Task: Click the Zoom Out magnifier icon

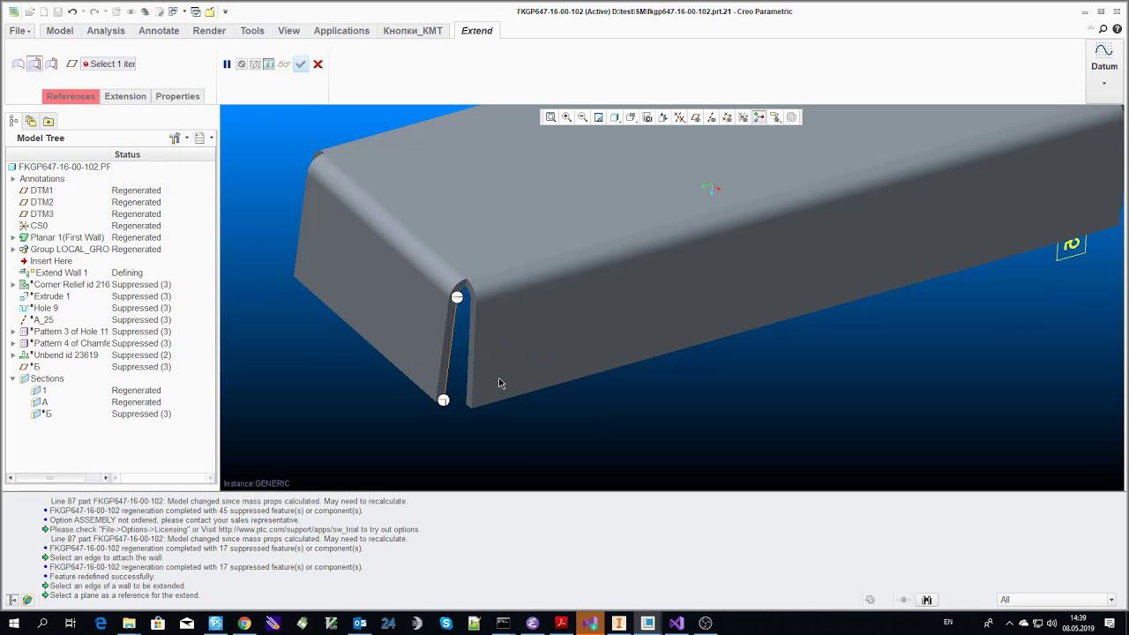Action: click(582, 117)
